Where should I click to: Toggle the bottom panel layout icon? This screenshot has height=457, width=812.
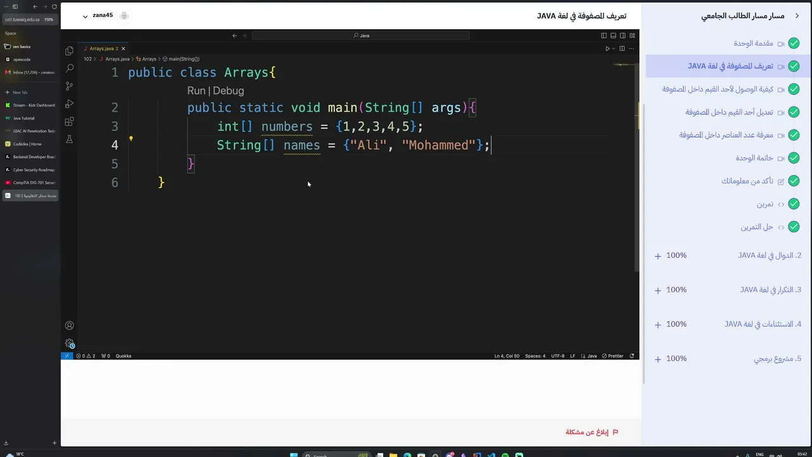613,36
